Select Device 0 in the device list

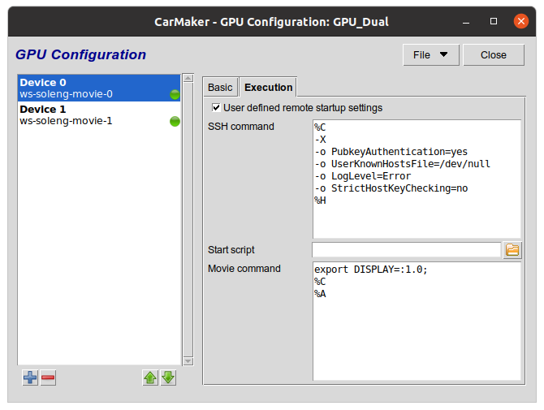(x=89, y=88)
